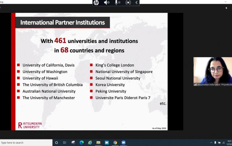Click the 'etc.' text on slide
Viewport: 232px width, 146px height.
(x=163, y=103)
